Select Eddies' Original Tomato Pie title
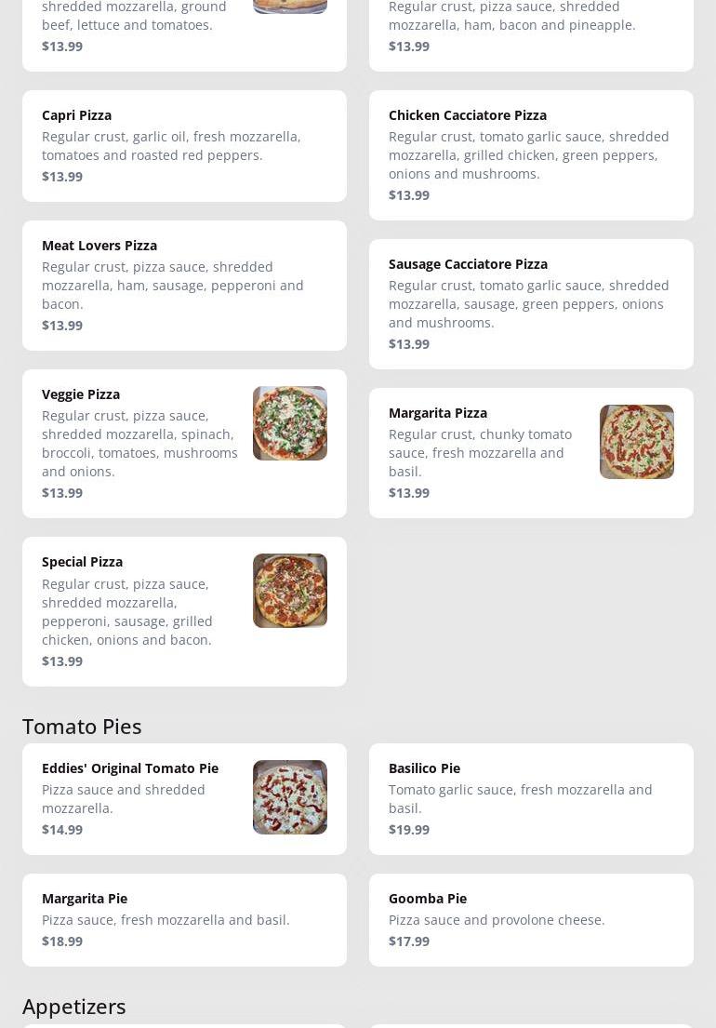716x1028 pixels. (x=130, y=768)
